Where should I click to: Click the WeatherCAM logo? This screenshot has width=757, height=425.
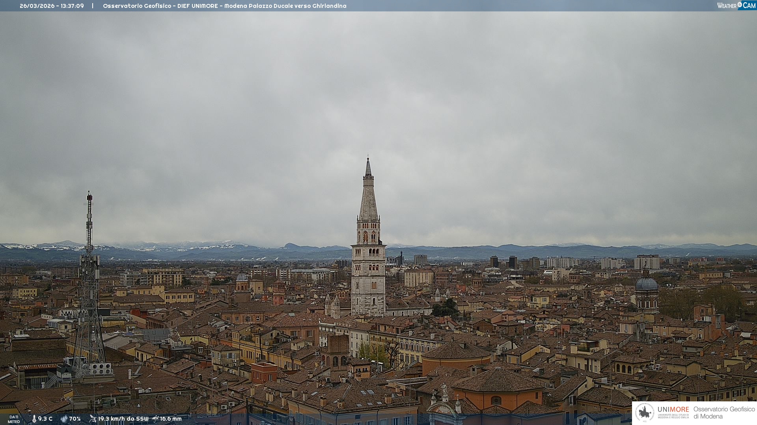pos(736,6)
